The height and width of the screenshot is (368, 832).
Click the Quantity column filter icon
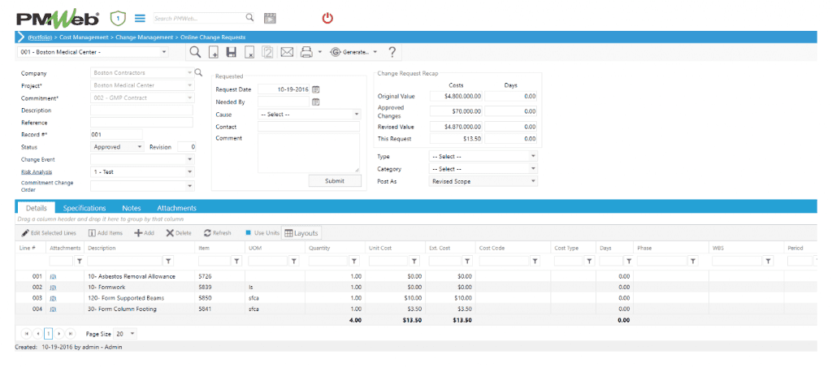(x=354, y=261)
